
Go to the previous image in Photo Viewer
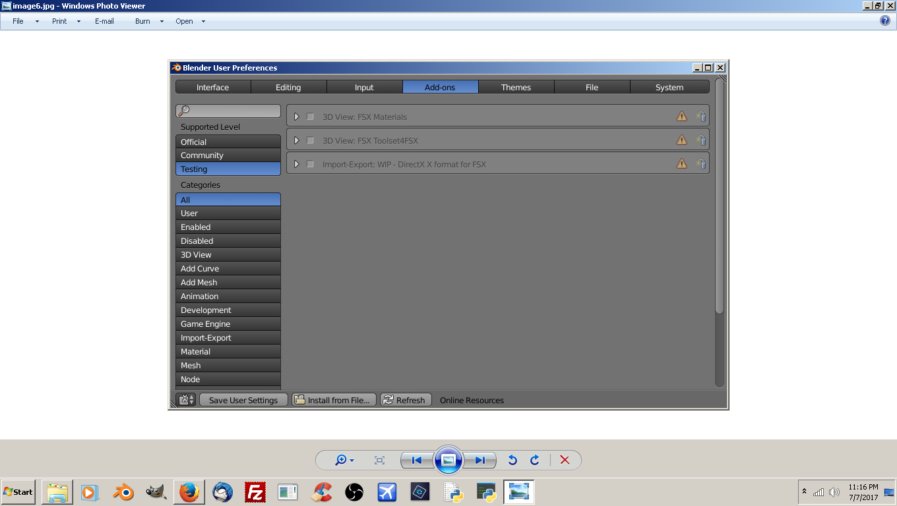pos(417,460)
